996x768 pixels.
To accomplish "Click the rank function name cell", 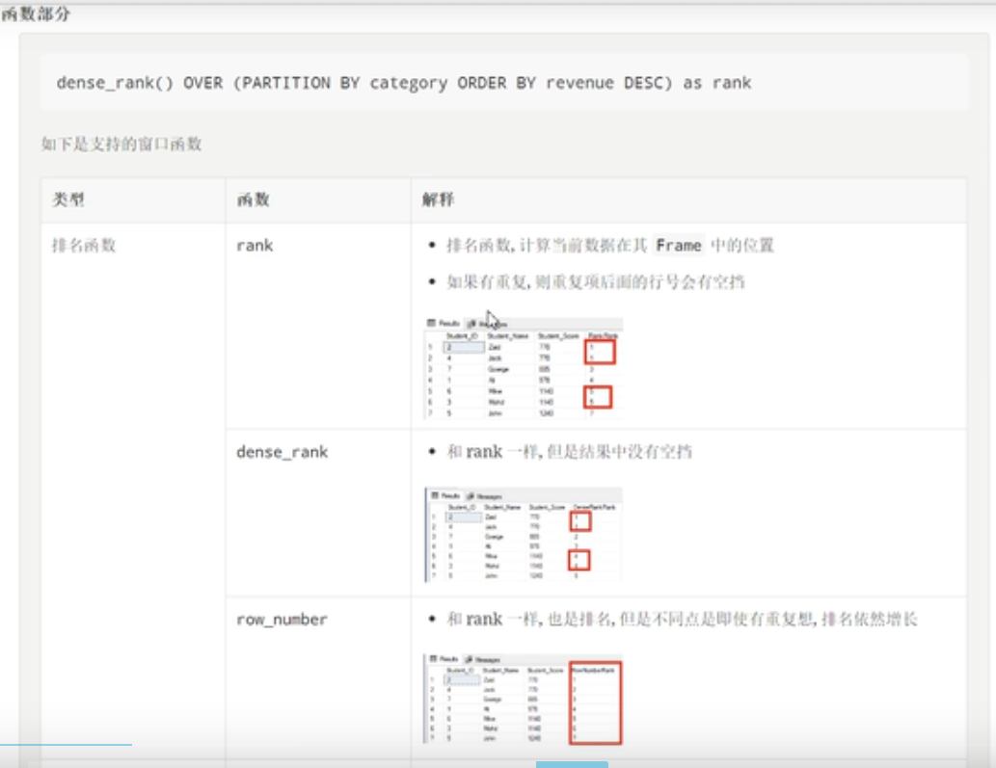I will [255, 246].
